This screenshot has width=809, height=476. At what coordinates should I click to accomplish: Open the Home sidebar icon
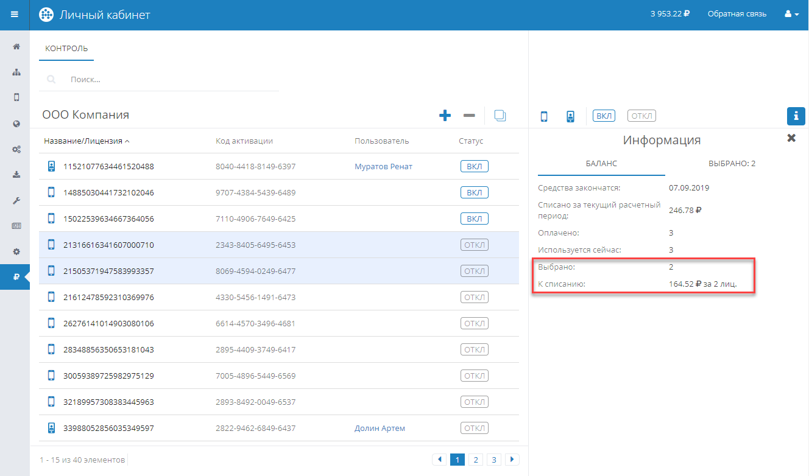pyautogui.click(x=16, y=46)
